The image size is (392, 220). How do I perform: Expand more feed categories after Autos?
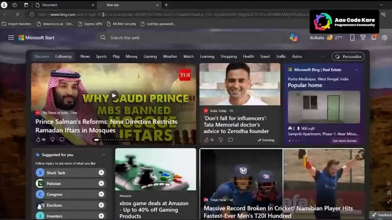click(x=323, y=57)
